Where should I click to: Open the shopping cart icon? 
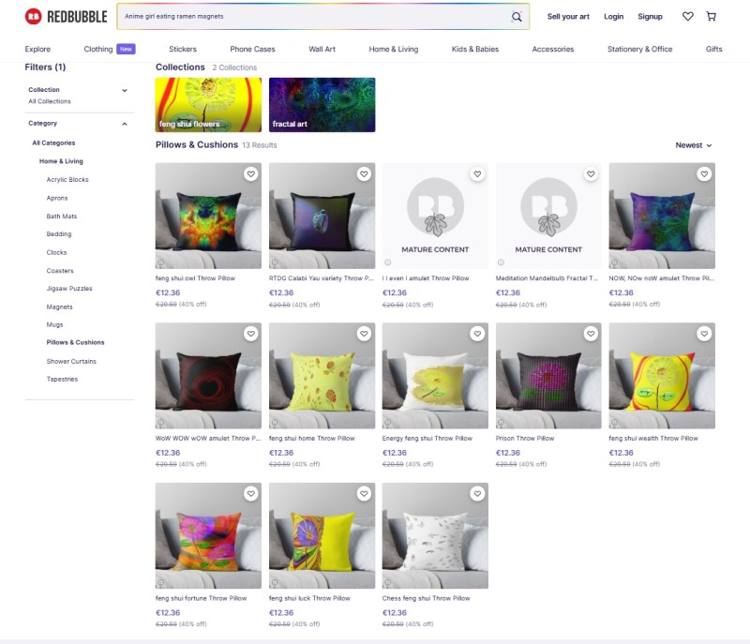click(x=712, y=17)
